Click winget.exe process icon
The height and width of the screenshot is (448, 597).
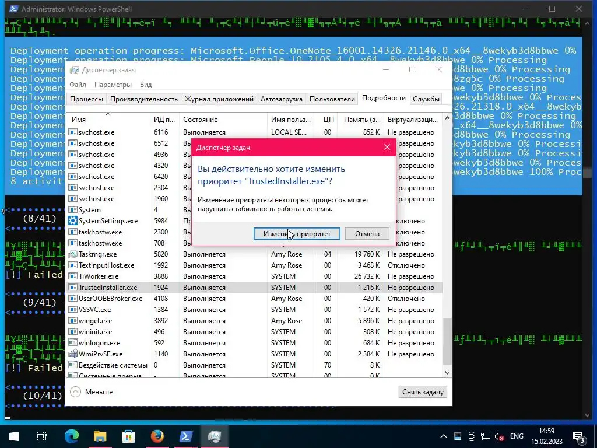click(73, 321)
